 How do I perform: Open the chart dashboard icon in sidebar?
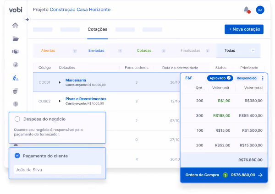16,65
